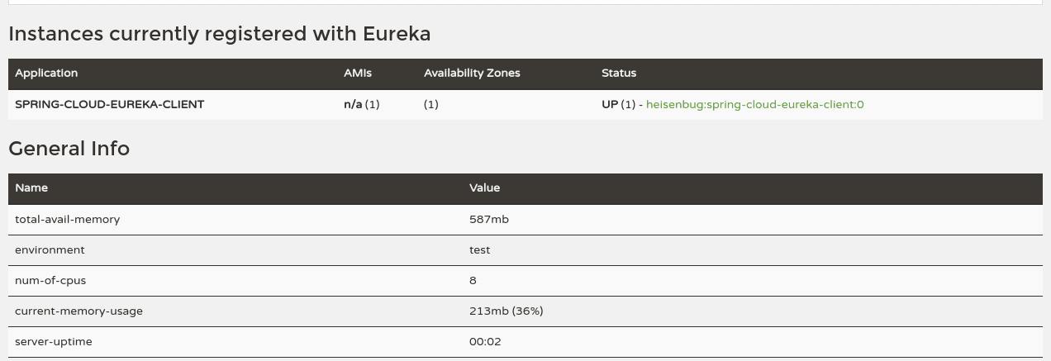Image resolution: width=1051 pixels, height=361 pixels.
Task: Click the Name column header
Action: (31, 188)
